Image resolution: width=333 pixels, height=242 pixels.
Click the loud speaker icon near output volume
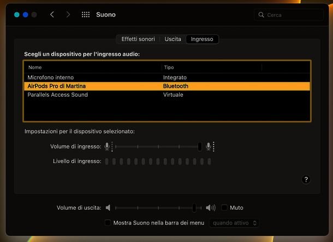coord(211,208)
